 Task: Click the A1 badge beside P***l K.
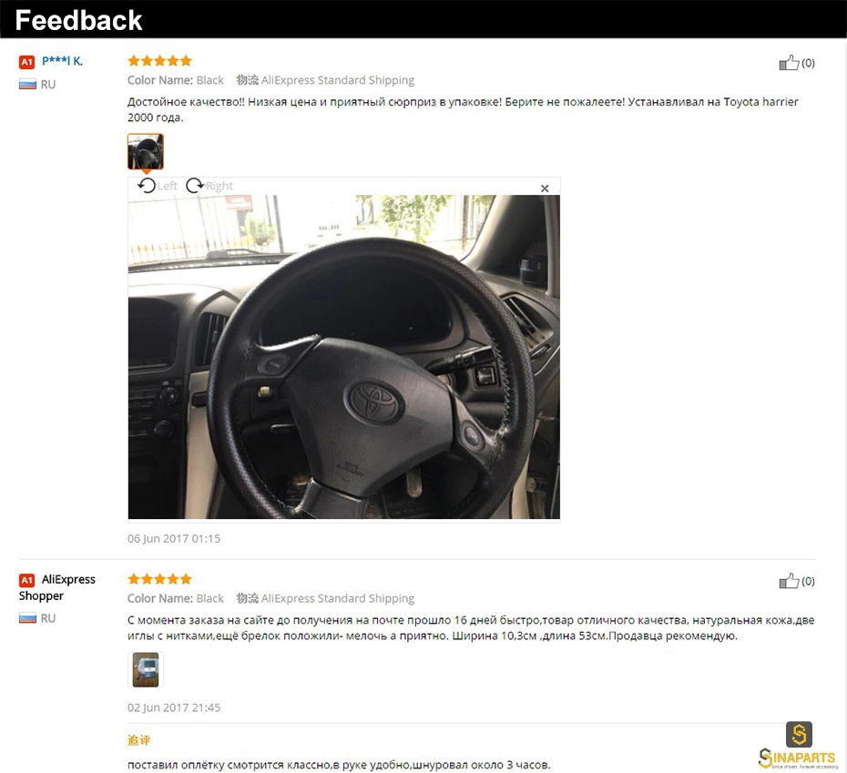[26, 62]
